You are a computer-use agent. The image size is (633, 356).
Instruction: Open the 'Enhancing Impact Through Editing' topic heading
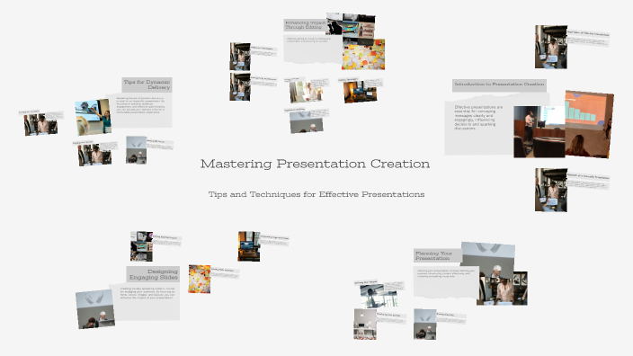[x=305, y=25]
